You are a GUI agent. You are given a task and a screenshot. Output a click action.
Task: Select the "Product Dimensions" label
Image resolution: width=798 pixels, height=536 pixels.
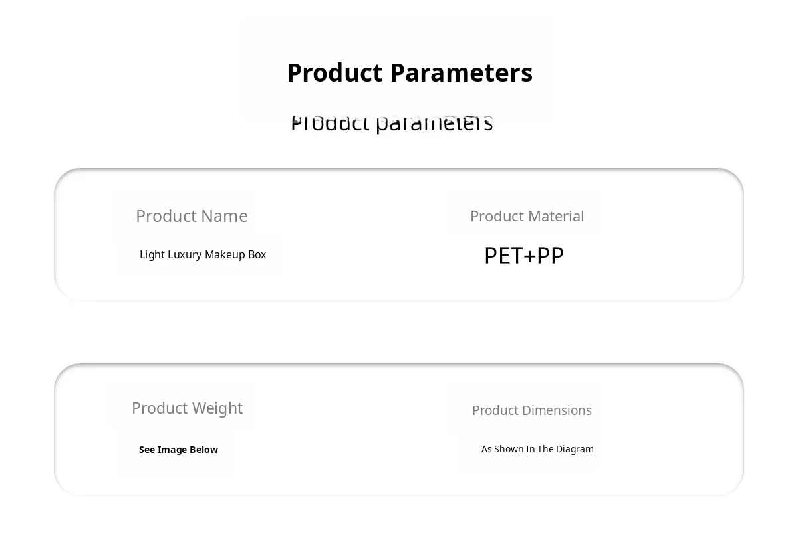(x=532, y=410)
